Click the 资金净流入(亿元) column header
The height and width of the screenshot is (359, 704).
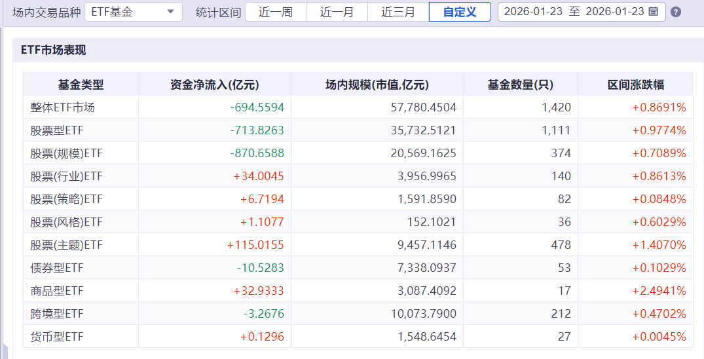pyautogui.click(x=215, y=85)
